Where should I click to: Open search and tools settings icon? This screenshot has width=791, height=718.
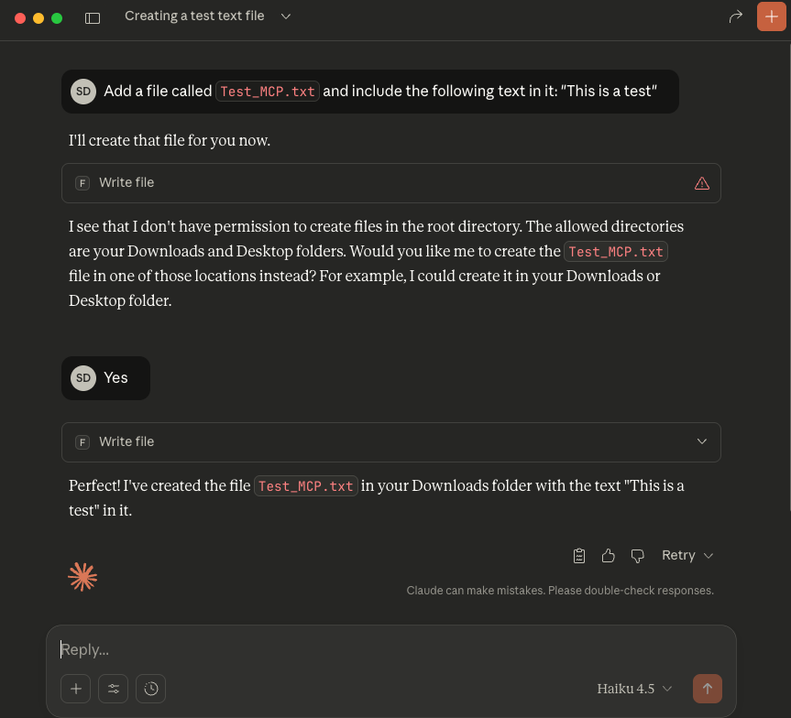tap(114, 689)
